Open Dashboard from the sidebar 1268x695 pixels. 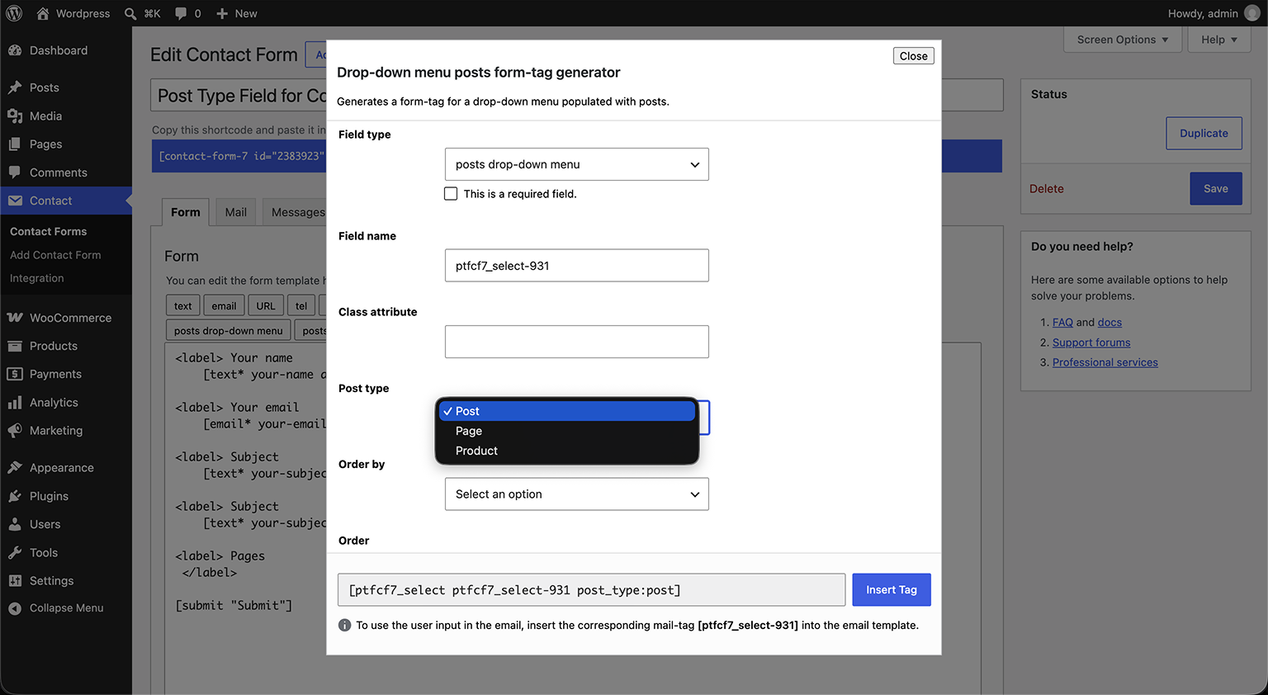(x=66, y=50)
